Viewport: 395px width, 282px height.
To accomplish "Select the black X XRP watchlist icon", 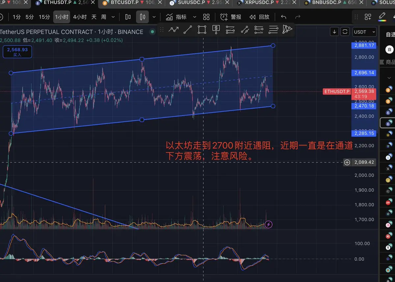I will pos(388,168).
